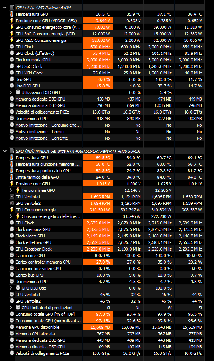Click icon beside Consumo totale GPU [% of TDP]
214x361 pixels.
[12, 314]
